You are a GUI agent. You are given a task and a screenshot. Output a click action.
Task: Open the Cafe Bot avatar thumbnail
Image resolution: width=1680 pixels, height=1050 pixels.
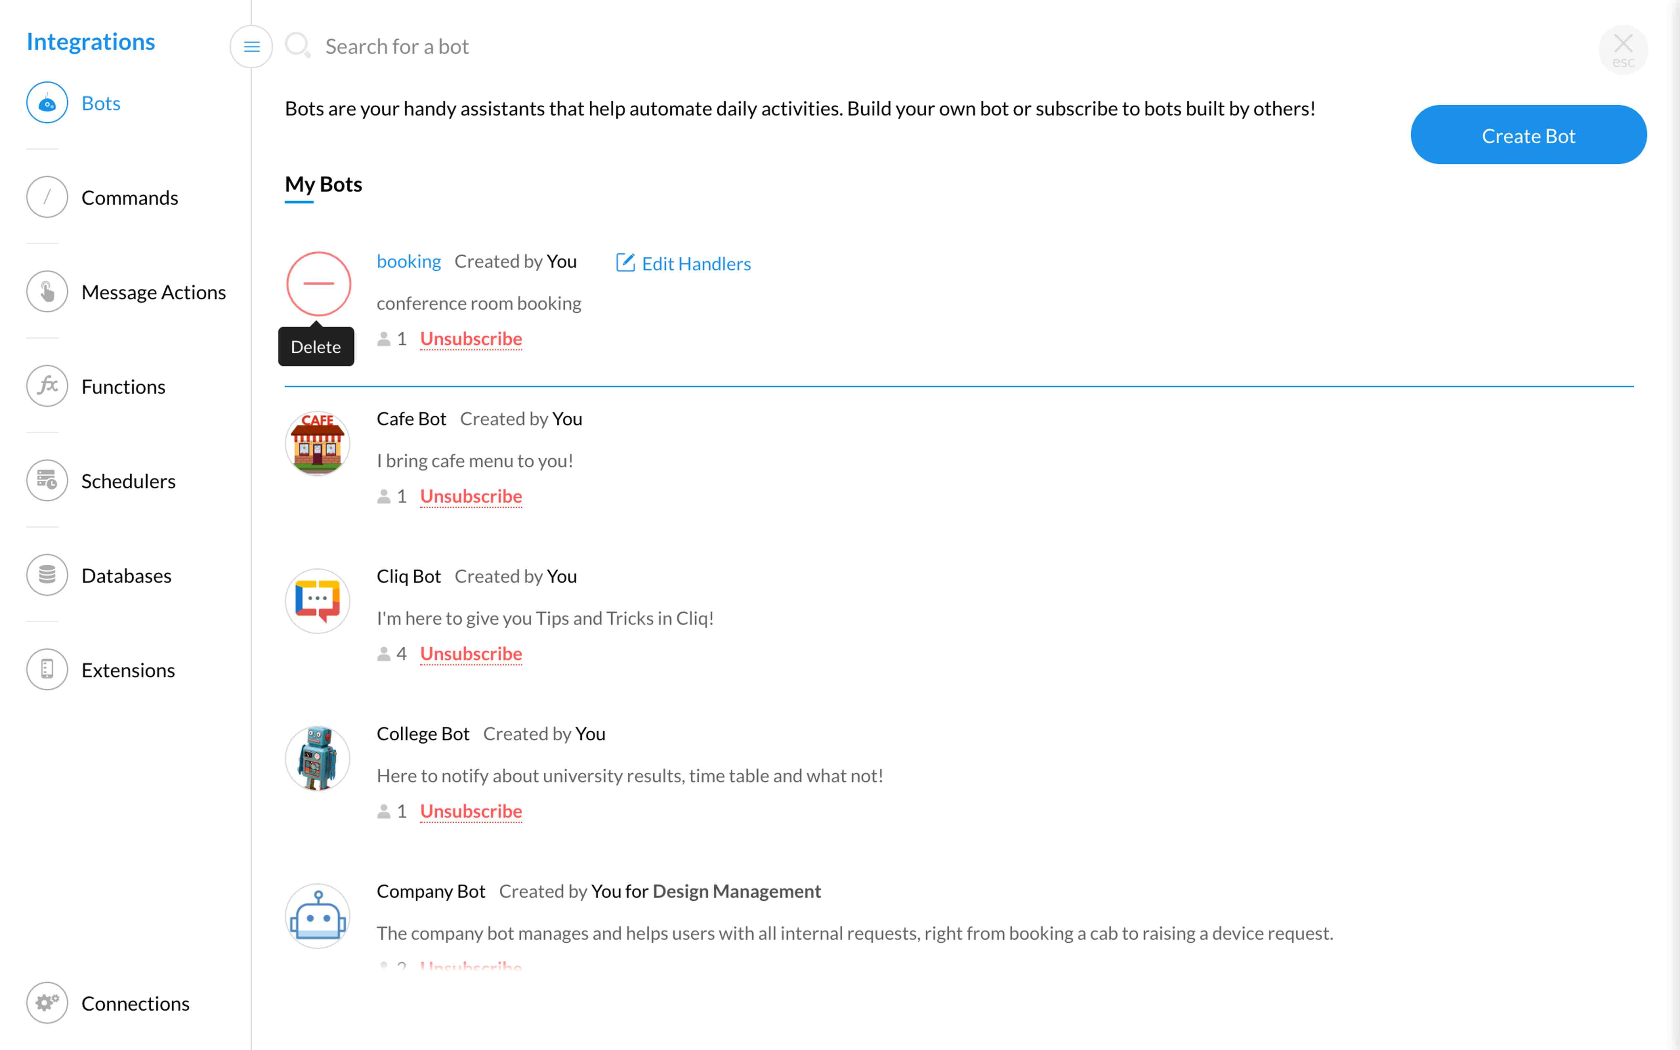[x=318, y=444]
